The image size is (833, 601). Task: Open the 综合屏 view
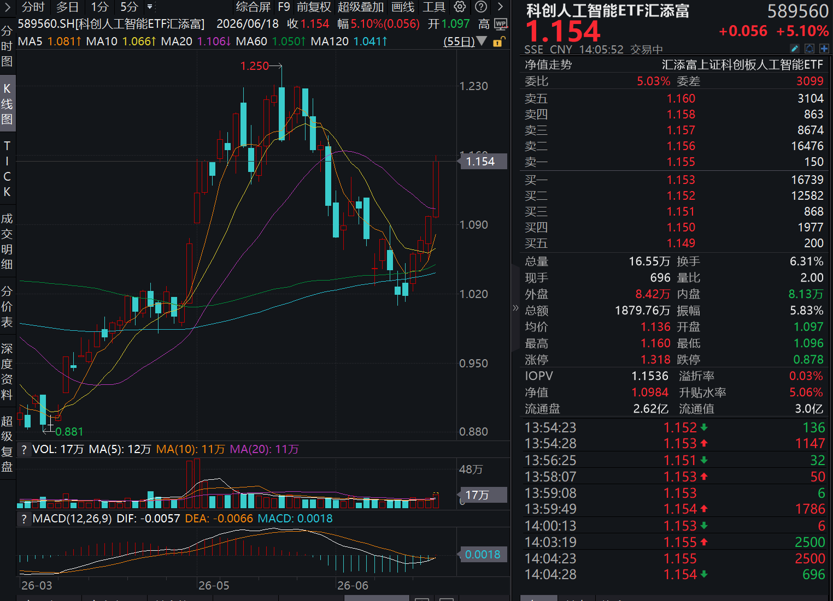pos(253,7)
